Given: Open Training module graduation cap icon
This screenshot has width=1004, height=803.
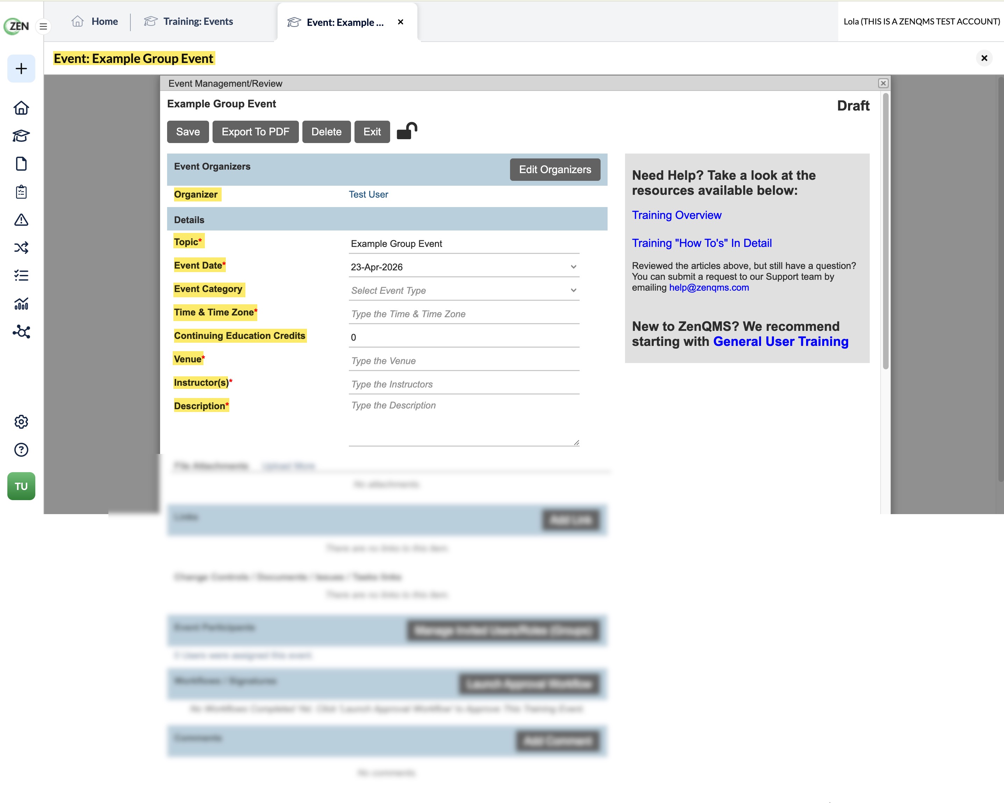Looking at the screenshot, I should pos(21,136).
